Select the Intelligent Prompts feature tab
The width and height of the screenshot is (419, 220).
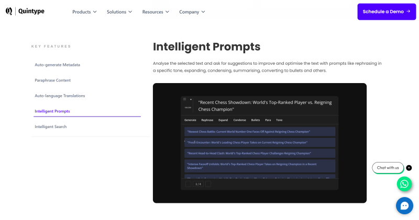click(x=52, y=111)
